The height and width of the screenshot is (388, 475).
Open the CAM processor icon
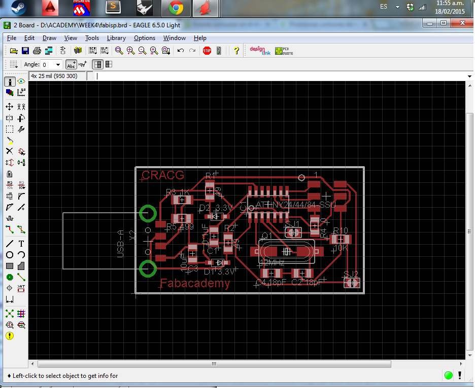pyautogui.click(x=49, y=51)
